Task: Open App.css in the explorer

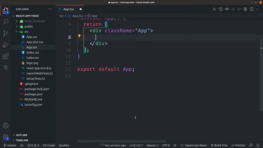Action: pos(32,37)
